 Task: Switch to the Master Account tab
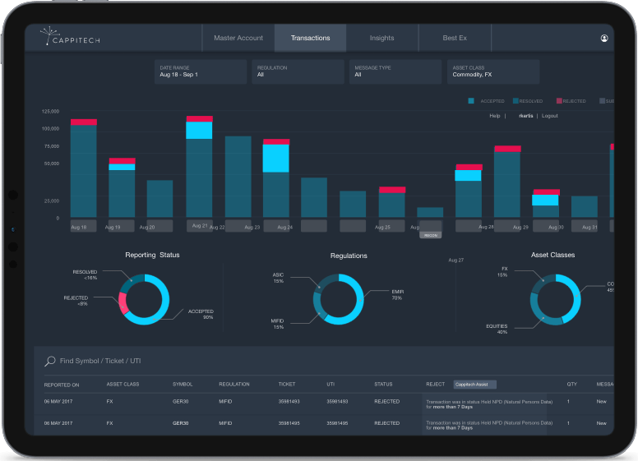pos(238,38)
